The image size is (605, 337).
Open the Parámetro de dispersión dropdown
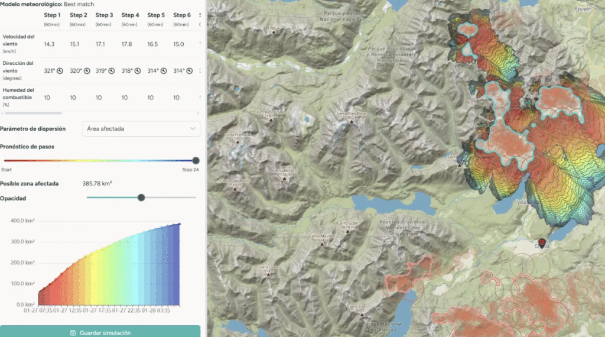click(140, 128)
